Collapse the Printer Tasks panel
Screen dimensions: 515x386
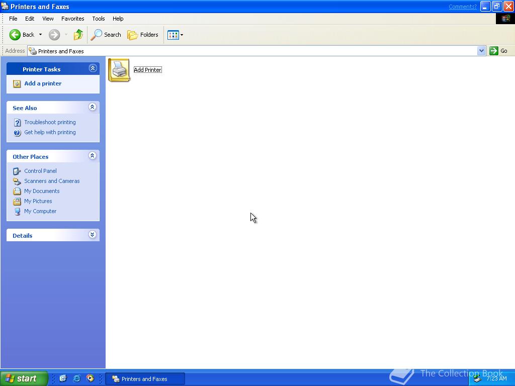(x=93, y=68)
